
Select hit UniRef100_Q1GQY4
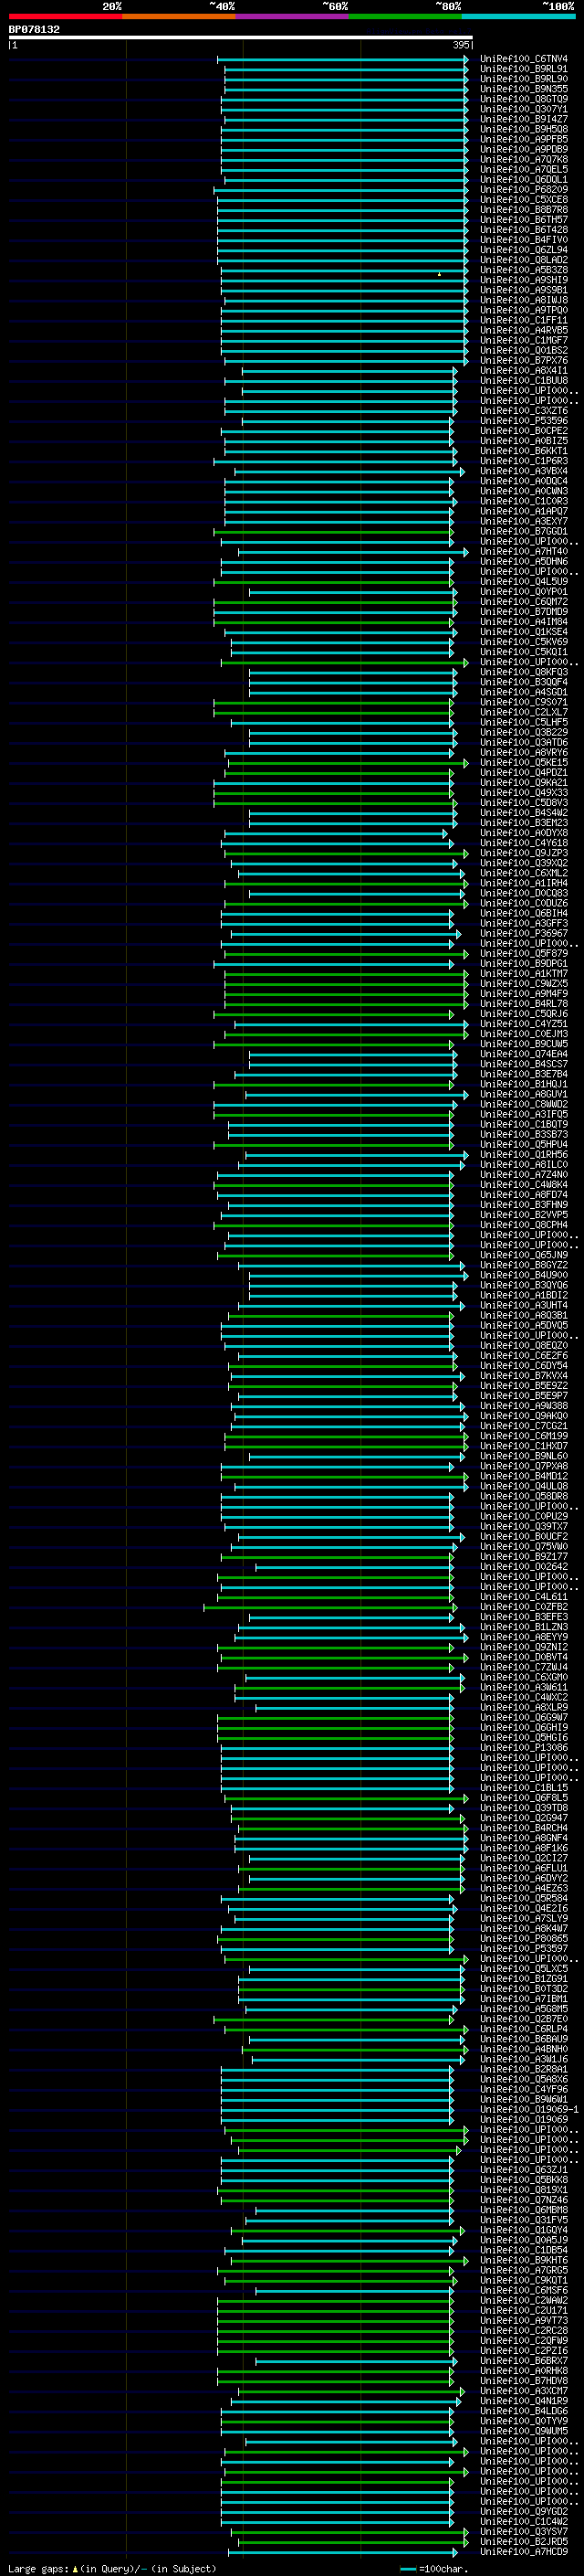tap(524, 2230)
